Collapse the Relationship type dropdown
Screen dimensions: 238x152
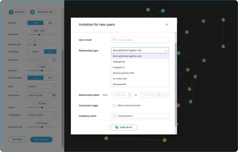pos(166,50)
